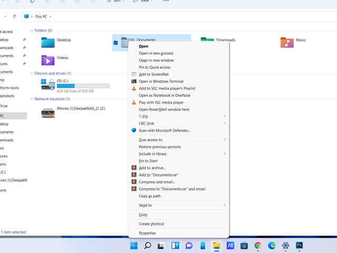Select Screenshots in the navigation pane
Image resolution: width=337 pixels, height=253 pixels.
pos(7,96)
